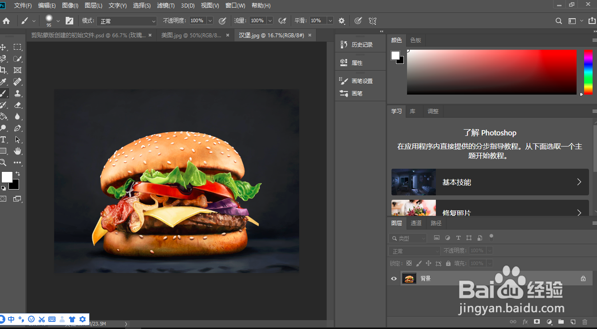Open the brush preset picker dropdown

tap(58, 20)
